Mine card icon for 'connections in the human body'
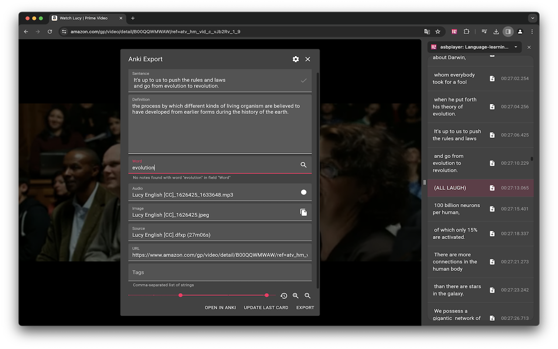The width and height of the screenshot is (558, 349). point(492,262)
